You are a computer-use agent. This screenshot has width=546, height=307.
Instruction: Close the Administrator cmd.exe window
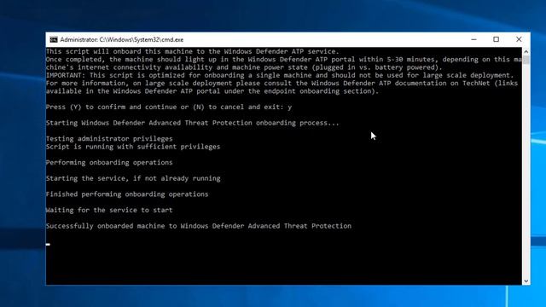pyautogui.click(x=519, y=40)
